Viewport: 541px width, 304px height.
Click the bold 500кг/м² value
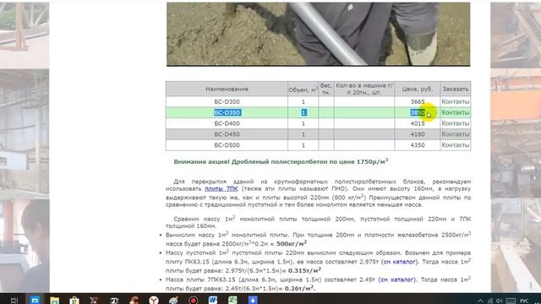click(292, 243)
